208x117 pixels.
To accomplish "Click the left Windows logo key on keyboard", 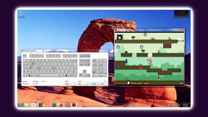I will click(x=29, y=75).
